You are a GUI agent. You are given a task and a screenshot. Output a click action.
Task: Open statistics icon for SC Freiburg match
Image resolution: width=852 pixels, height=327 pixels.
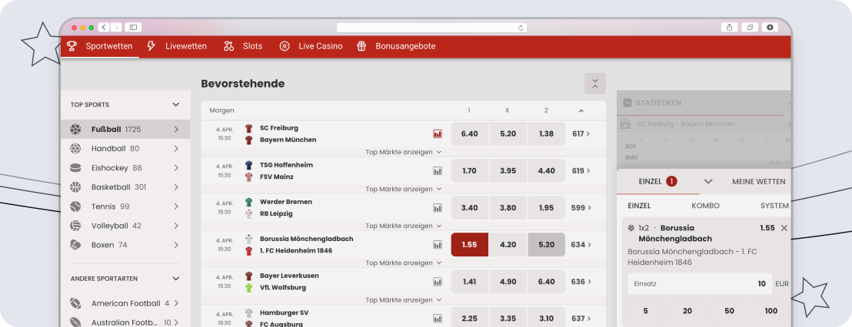coord(438,134)
